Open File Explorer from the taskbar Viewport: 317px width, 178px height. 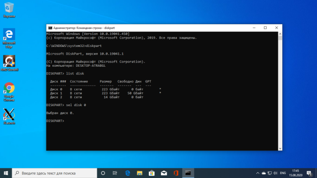139,173
